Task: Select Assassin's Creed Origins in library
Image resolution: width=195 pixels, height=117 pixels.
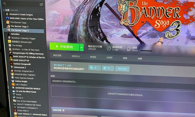Action: click(21, 14)
